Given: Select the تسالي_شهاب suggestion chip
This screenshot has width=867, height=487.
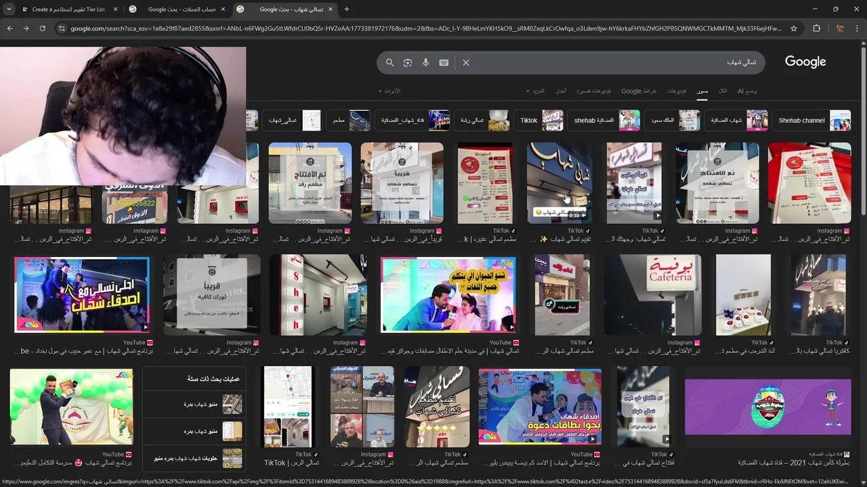Looking at the screenshot, I should point(292,120).
